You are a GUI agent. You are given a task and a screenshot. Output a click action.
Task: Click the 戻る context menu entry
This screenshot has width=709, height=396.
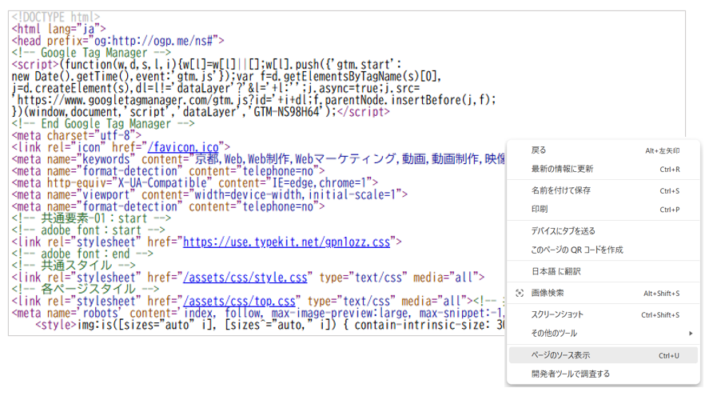[603, 150]
